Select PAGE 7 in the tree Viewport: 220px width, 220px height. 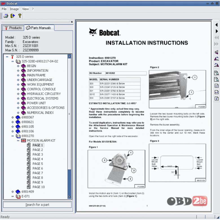click(38, 173)
